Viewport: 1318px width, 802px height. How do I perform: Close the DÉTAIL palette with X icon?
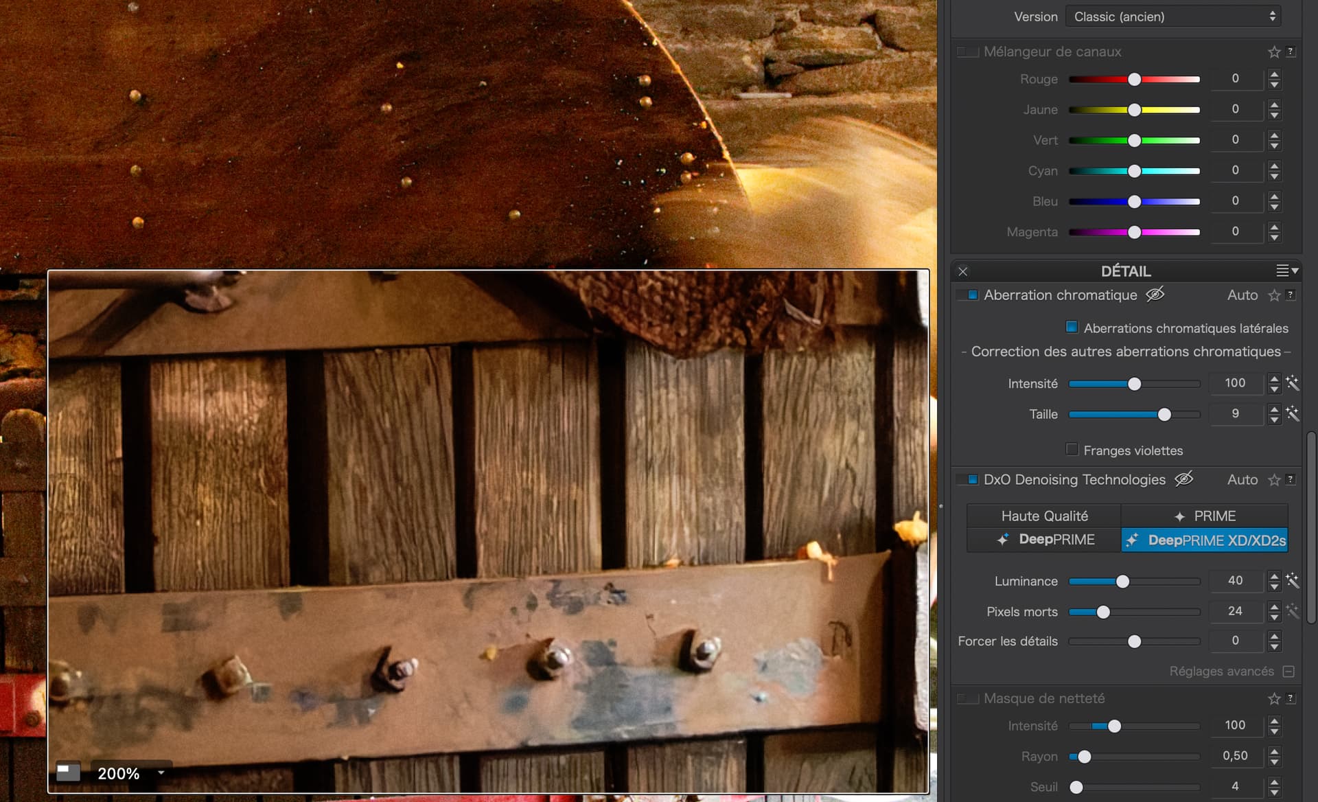963,271
